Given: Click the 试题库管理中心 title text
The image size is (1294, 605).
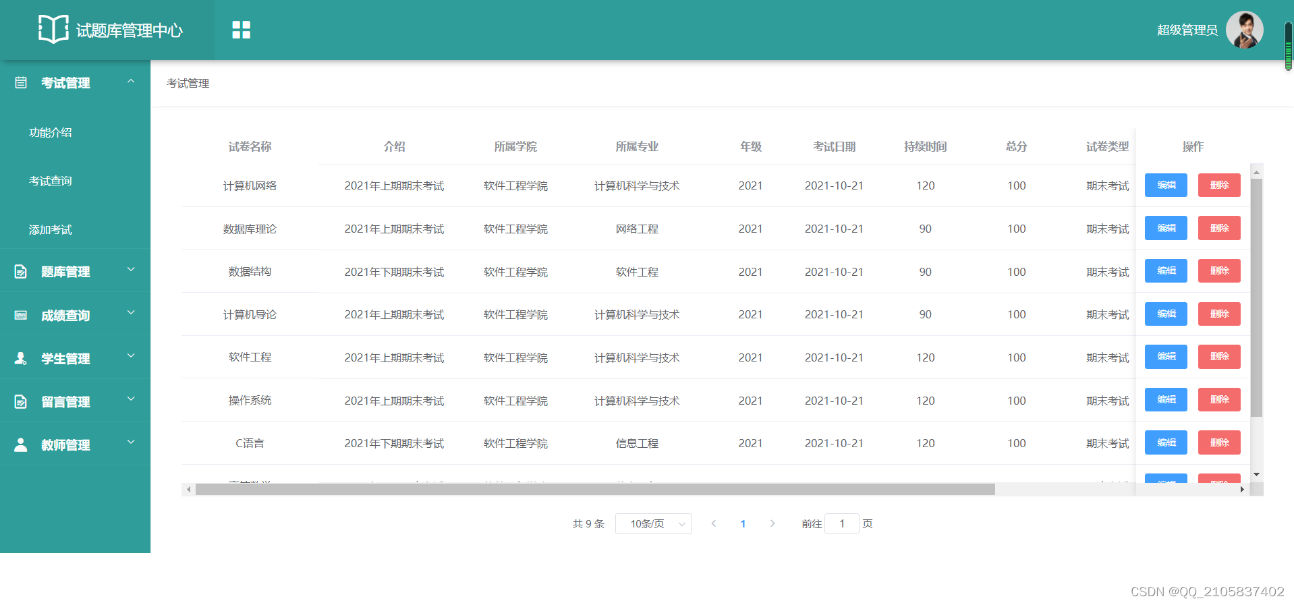Looking at the screenshot, I should tap(130, 30).
